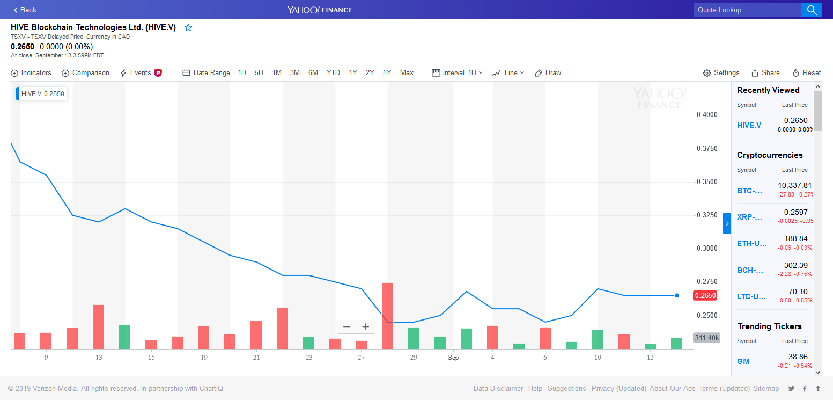This screenshot has width=833, height=400.
Task: Collapse the right sidebar panel
Action: [x=727, y=223]
